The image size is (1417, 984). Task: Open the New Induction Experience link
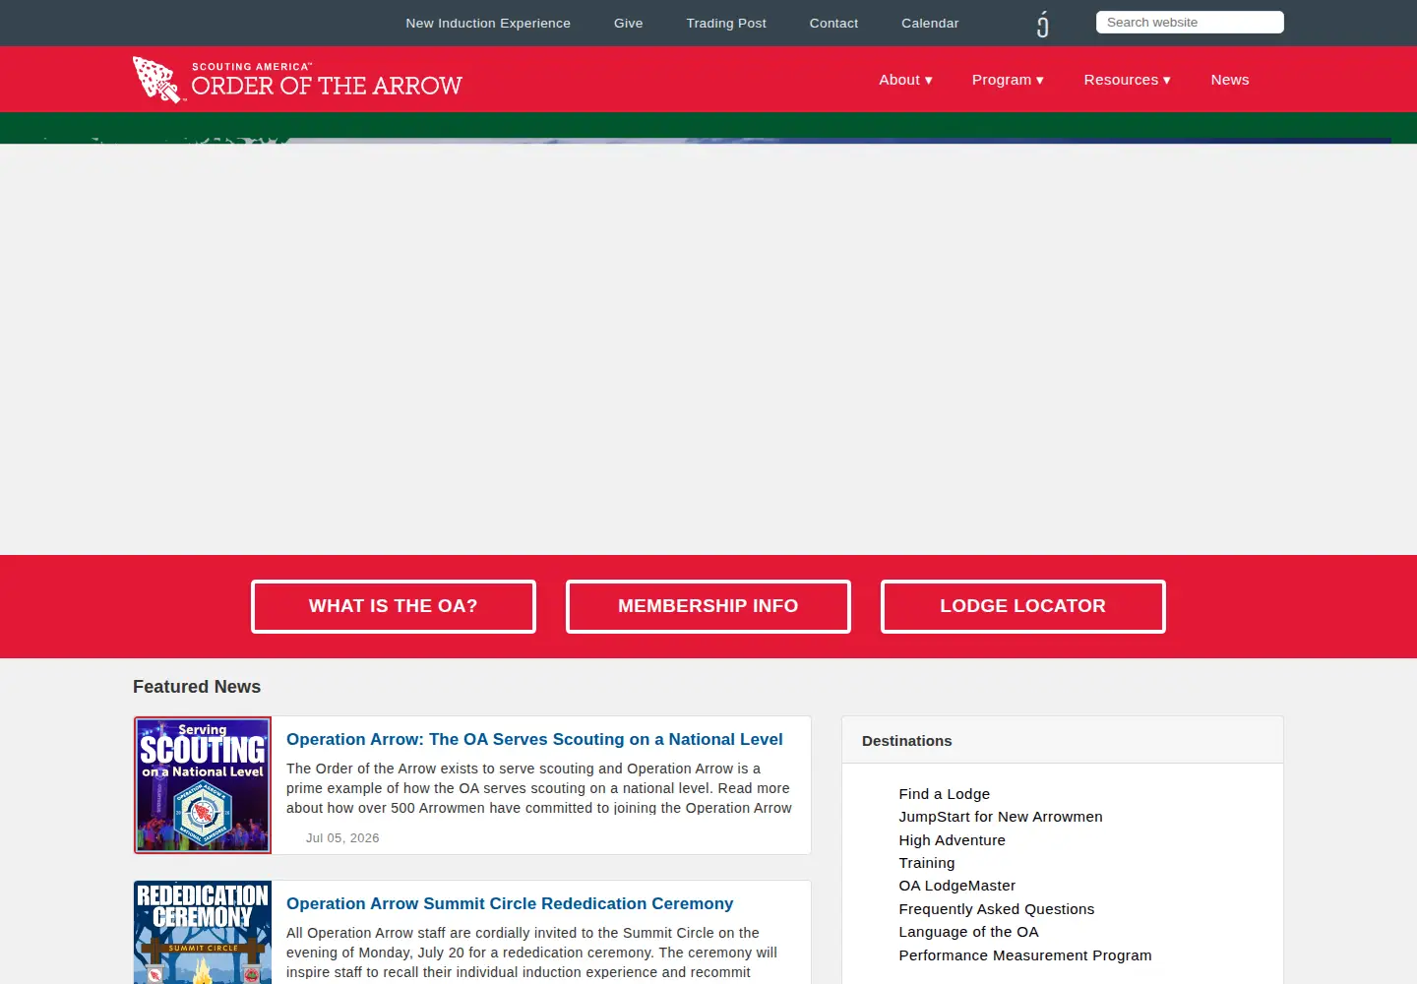coord(488,23)
